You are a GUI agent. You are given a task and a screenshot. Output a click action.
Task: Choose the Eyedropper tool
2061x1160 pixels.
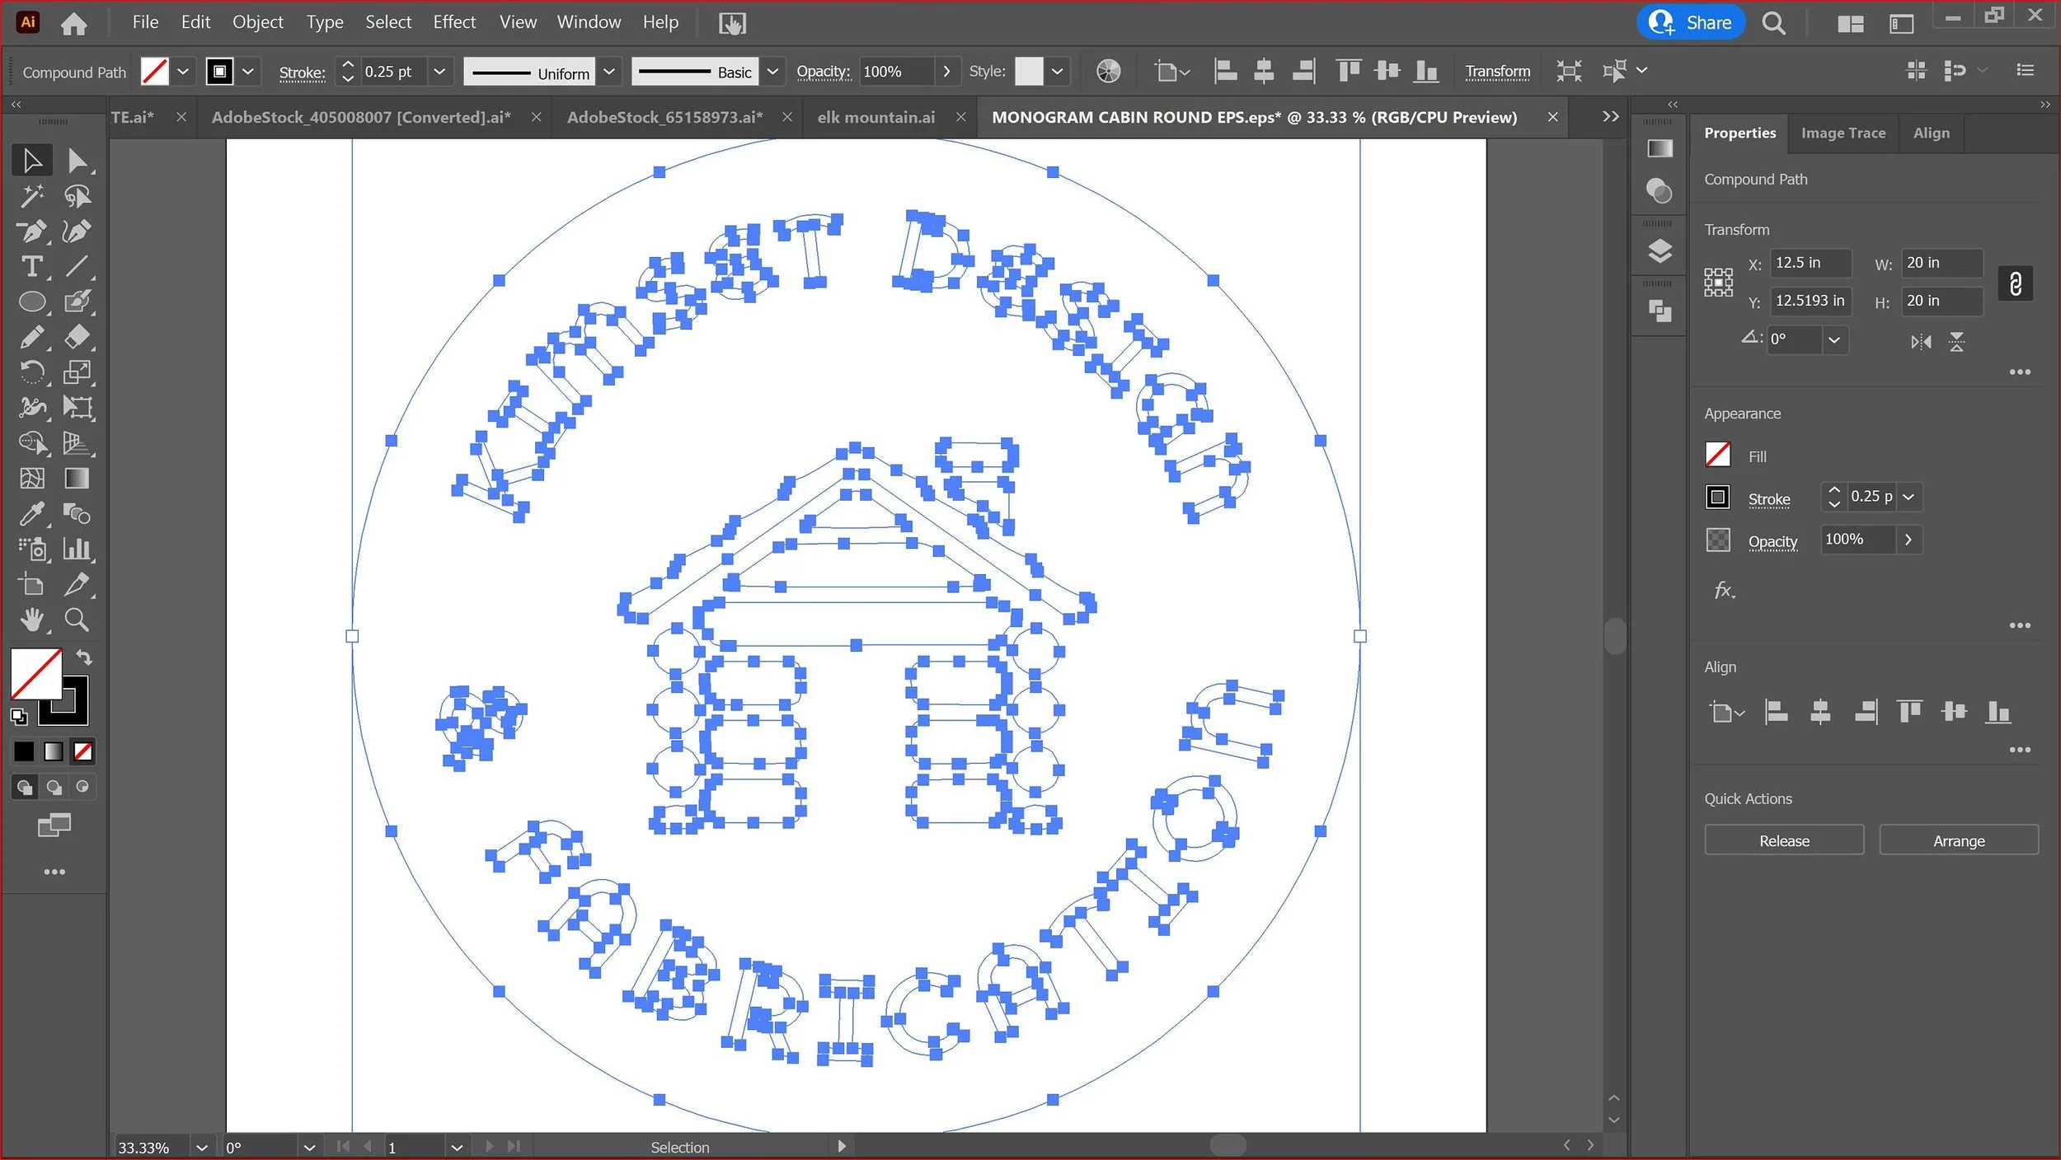[x=31, y=514]
